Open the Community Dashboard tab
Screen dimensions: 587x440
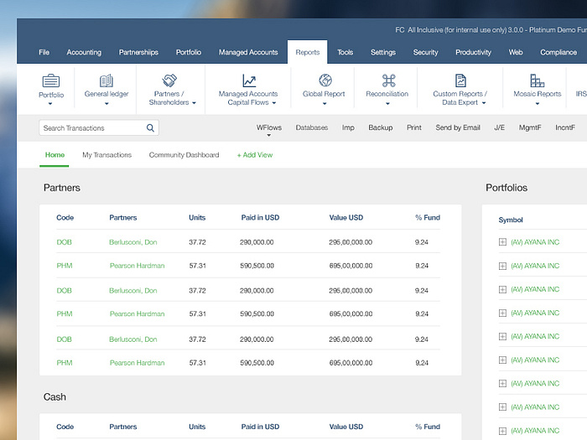click(184, 155)
